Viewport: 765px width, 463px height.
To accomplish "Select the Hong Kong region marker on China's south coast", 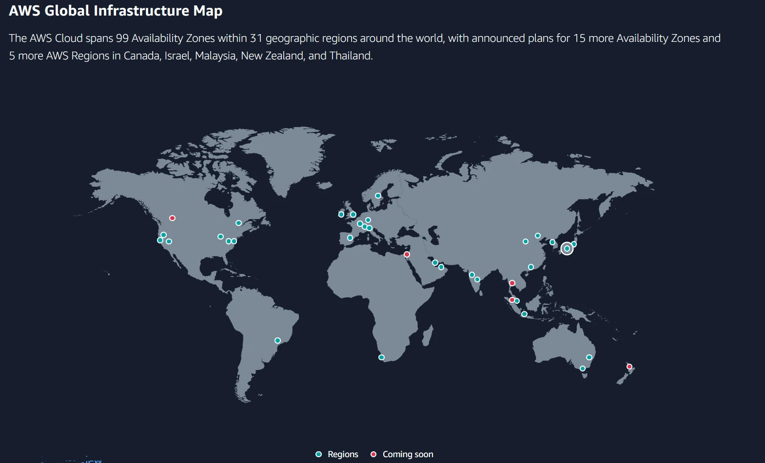I will coord(531,267).
